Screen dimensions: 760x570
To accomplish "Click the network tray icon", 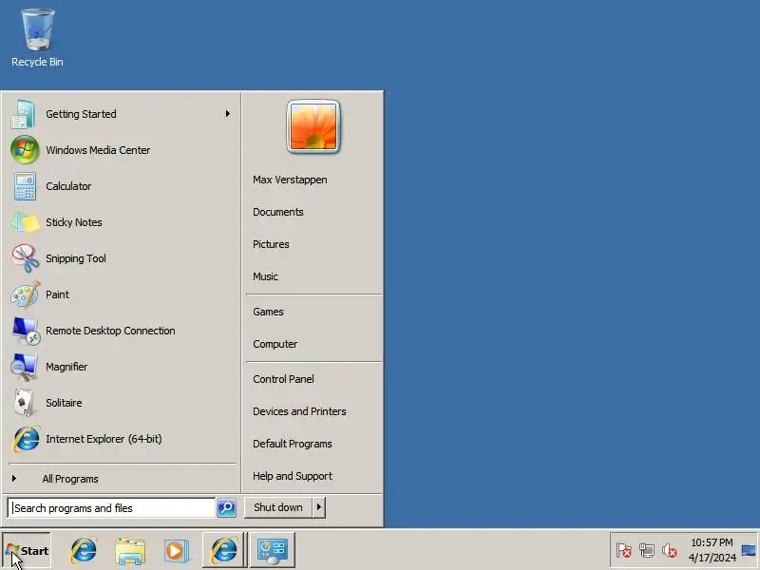I will [647, 550].
